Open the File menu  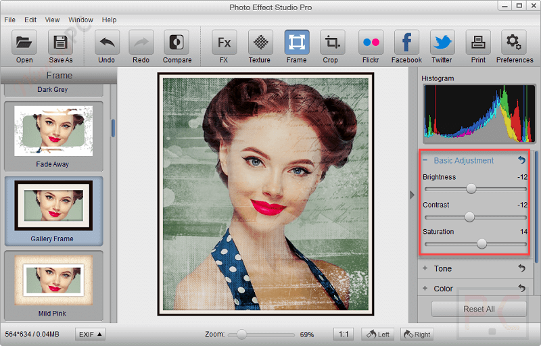click(10, 20)
